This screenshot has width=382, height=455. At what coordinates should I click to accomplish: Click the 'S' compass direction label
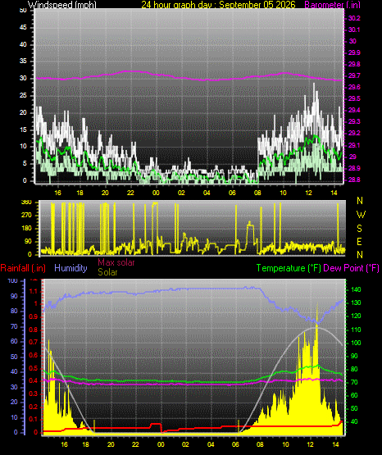coord(359,229)
